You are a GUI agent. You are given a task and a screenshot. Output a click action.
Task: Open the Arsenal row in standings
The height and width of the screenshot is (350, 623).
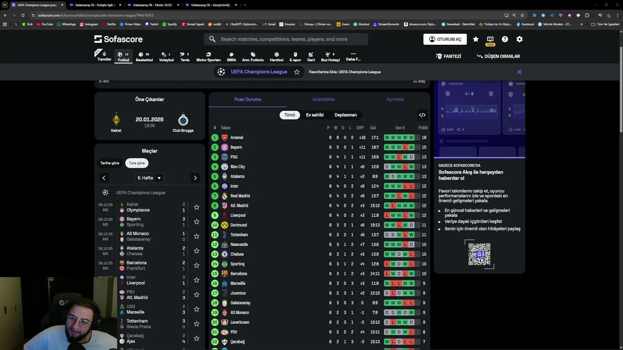pos(319,138)
